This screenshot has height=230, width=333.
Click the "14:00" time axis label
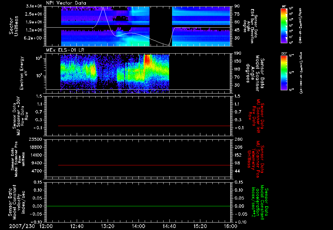coord(139,226)
